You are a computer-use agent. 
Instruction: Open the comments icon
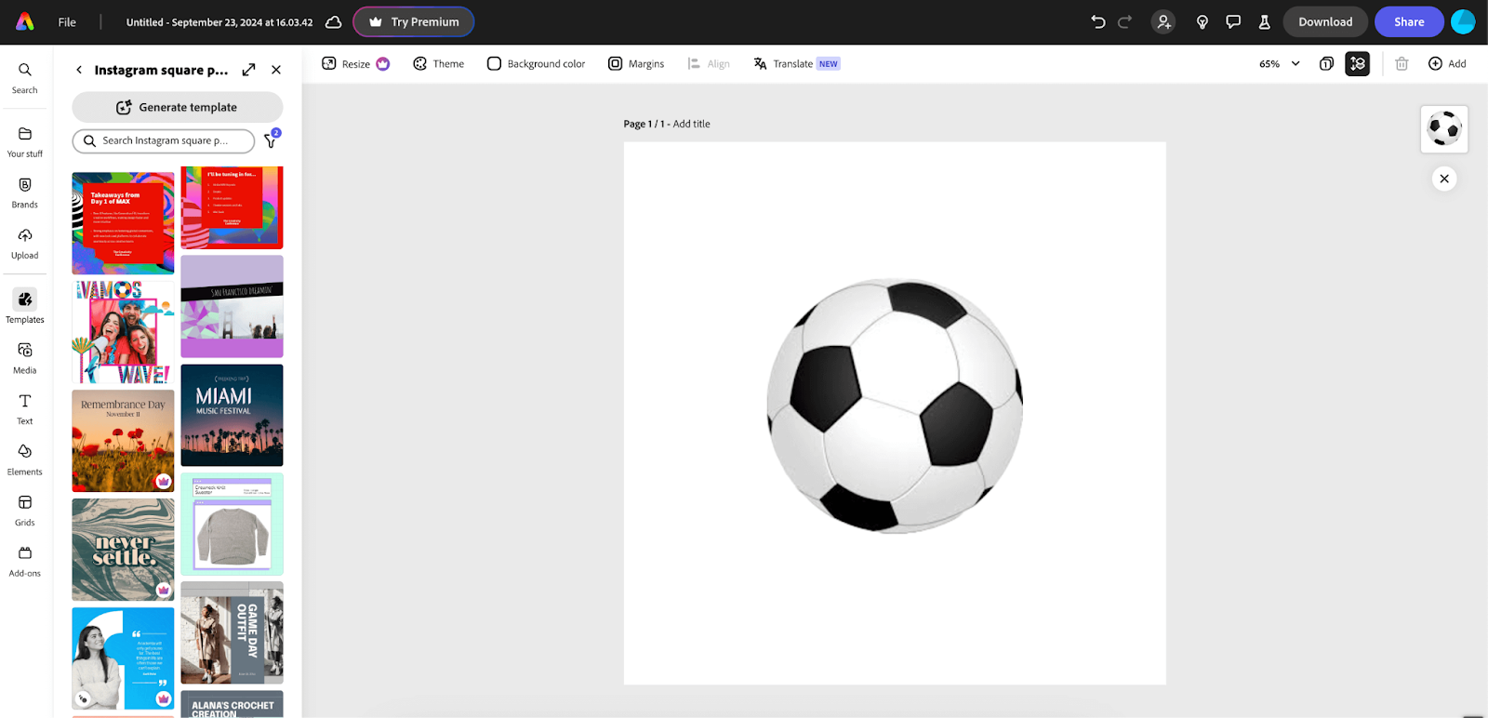click(1233, 22)
